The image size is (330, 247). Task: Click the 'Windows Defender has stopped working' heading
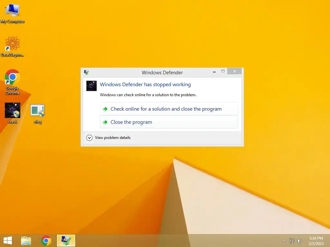(x=145, y=85)
